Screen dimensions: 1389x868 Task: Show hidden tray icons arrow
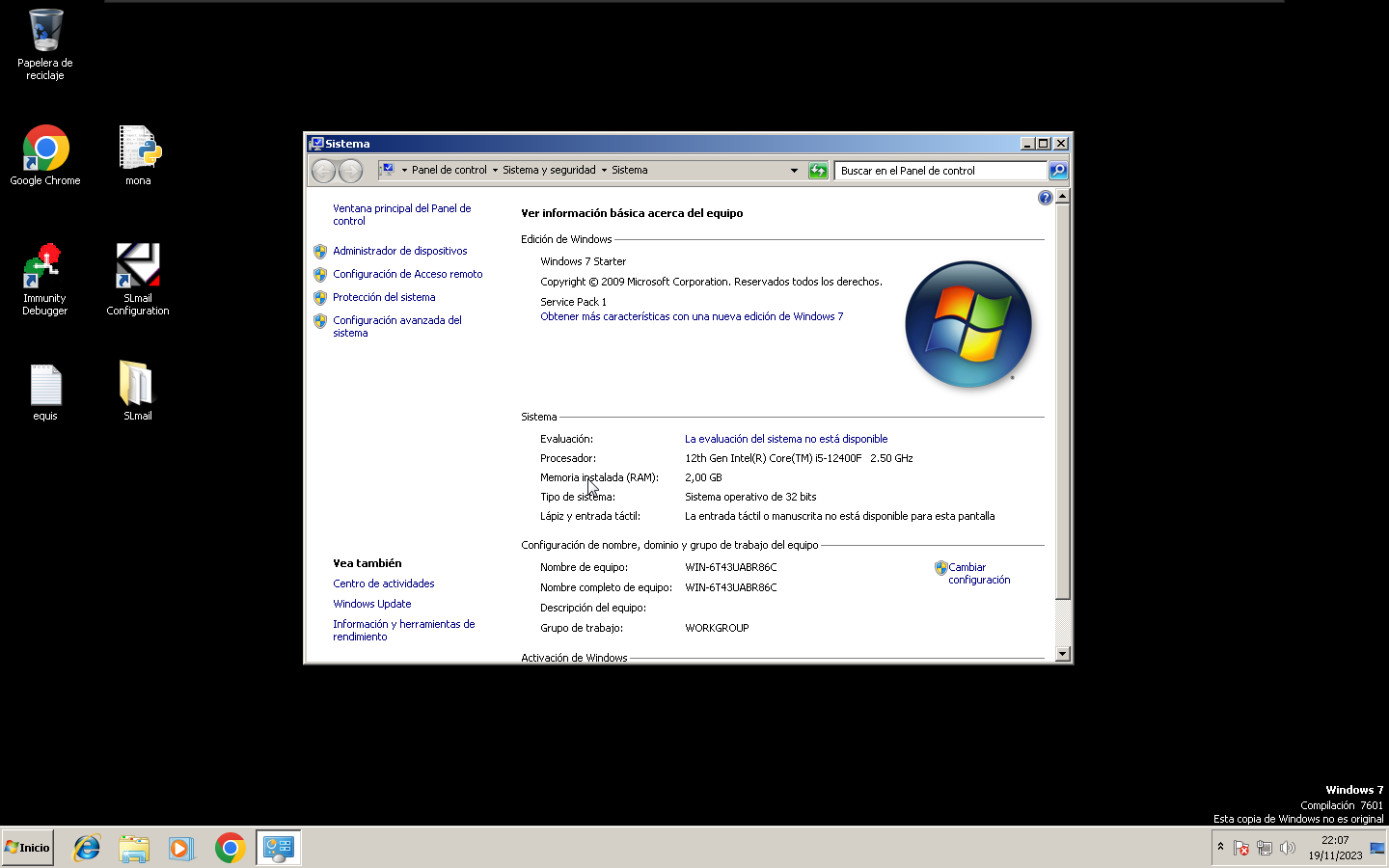1220,847
